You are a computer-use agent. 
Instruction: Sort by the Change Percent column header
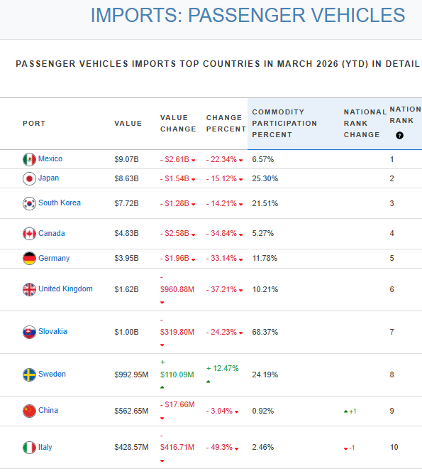[226, 124]
